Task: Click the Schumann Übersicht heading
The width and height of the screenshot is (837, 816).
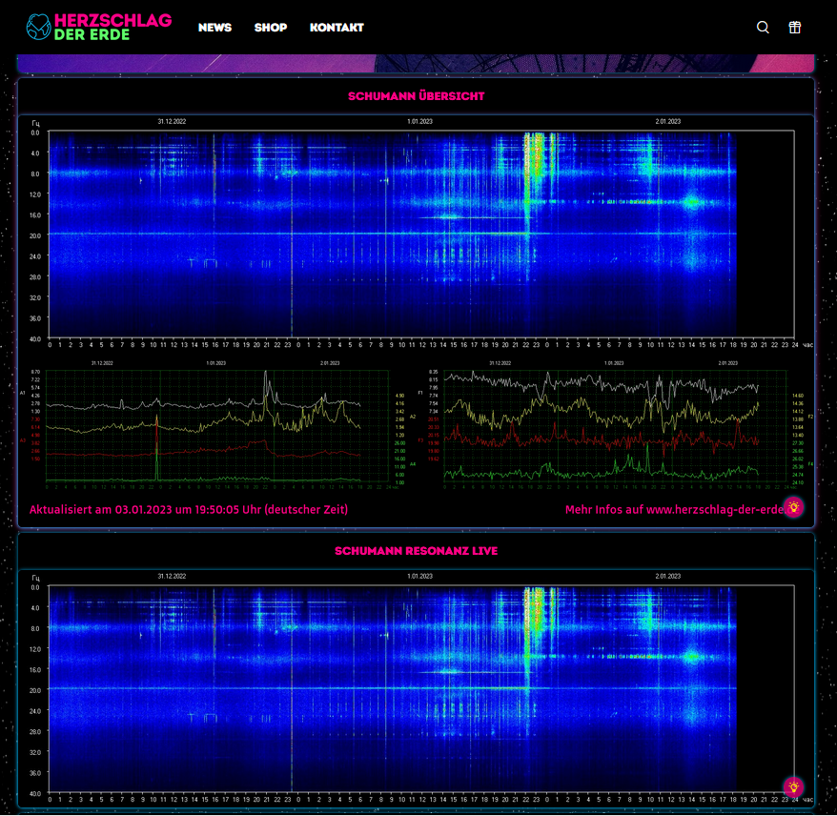Action: pos(416,96)
